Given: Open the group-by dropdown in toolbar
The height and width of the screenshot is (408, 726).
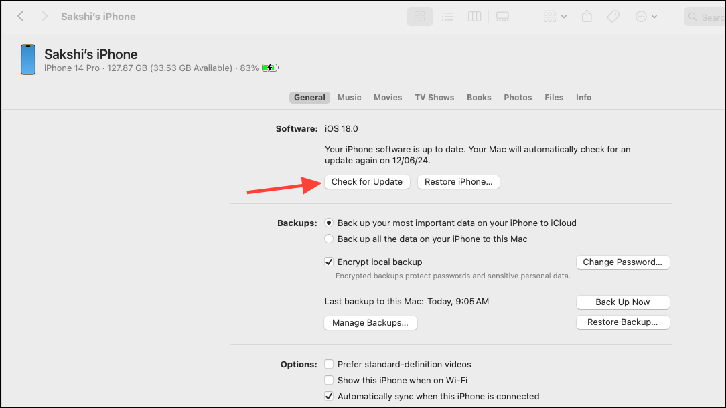Looking at the screenshot, I should coord(555,17).
